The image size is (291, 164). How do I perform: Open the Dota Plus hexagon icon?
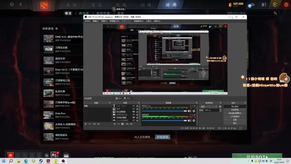[275, 5]
